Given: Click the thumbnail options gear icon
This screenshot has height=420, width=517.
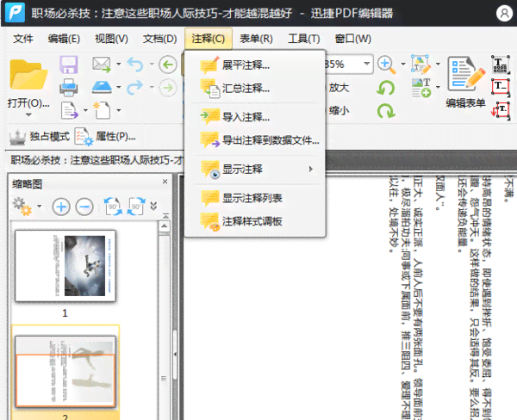Looking at the screenshot, I should [x=22, y=207].
